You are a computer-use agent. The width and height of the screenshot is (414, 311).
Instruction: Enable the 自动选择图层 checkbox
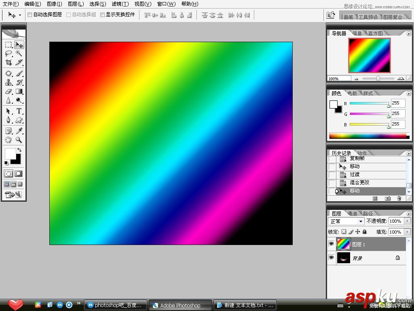tap(30, 15)
